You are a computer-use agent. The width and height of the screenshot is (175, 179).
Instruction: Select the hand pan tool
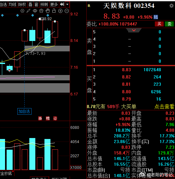tap(48, 11)
